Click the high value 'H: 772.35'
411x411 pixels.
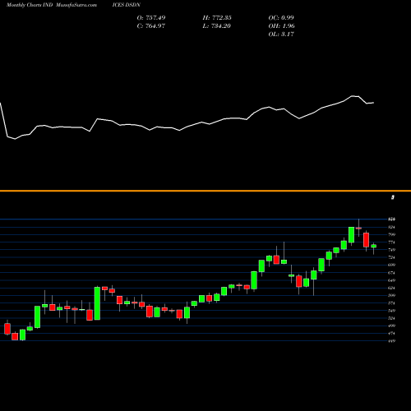(217, 17)
